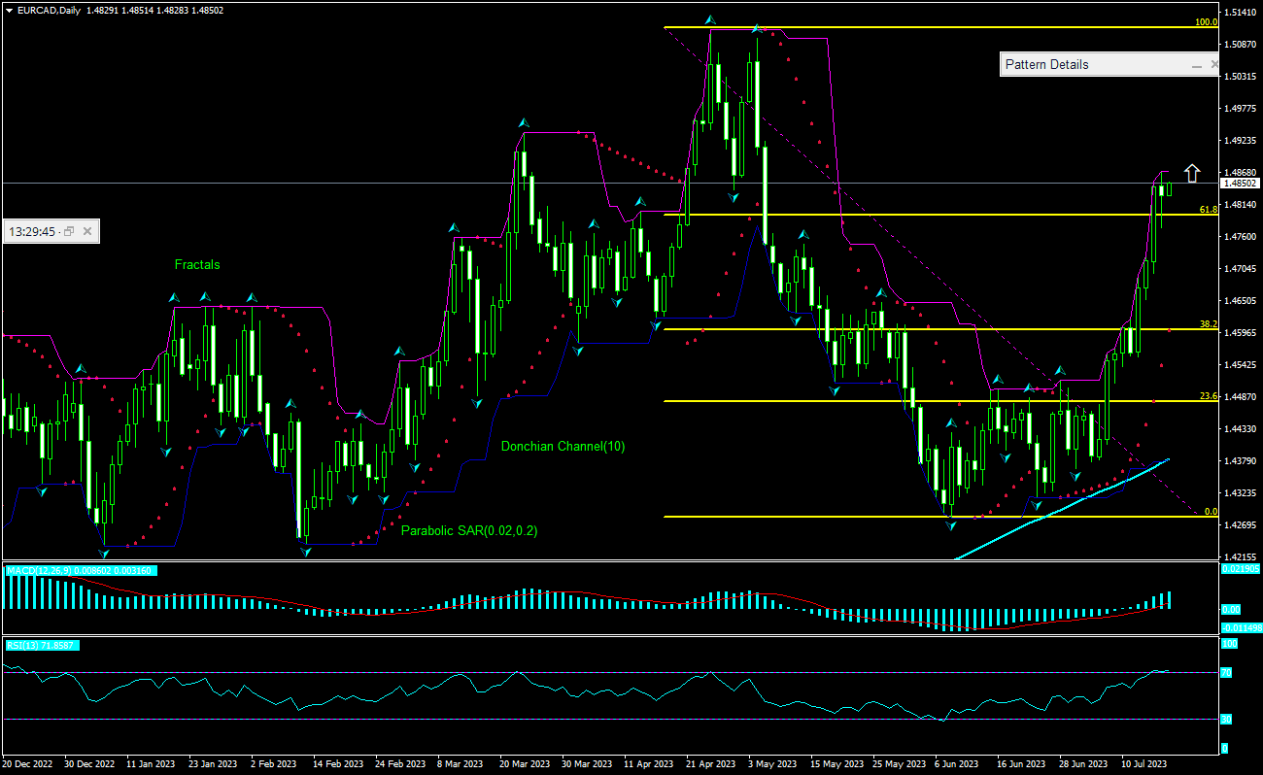The height and width of the screenshot is (775, 1263).
Task: Minimize the Pattern Details panel
Action: (1197, 65)
